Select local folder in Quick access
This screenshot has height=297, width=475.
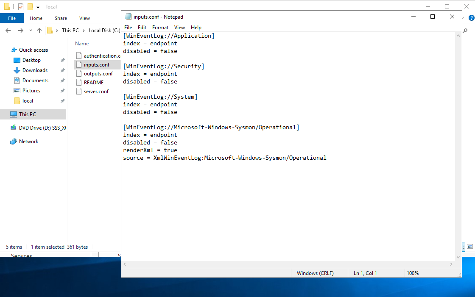pos(28,101)
